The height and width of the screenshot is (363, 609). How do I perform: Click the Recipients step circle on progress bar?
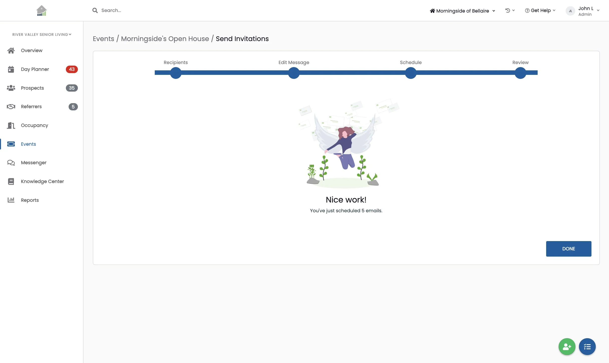click(x=176, y=73)
